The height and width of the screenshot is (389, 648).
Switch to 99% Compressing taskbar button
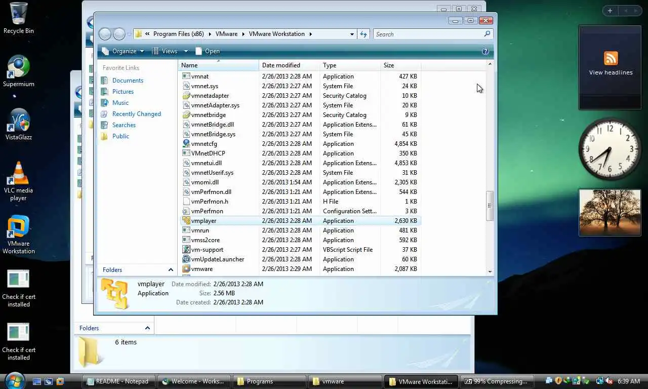tap(498, 381)
